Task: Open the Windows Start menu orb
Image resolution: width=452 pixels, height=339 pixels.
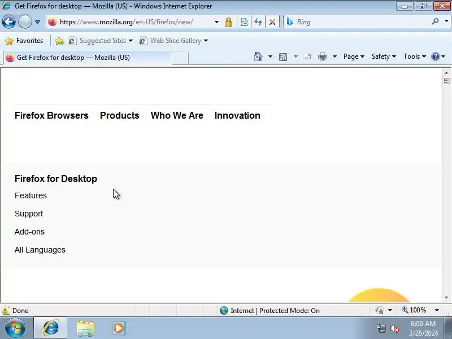Action: click(15, 328)
